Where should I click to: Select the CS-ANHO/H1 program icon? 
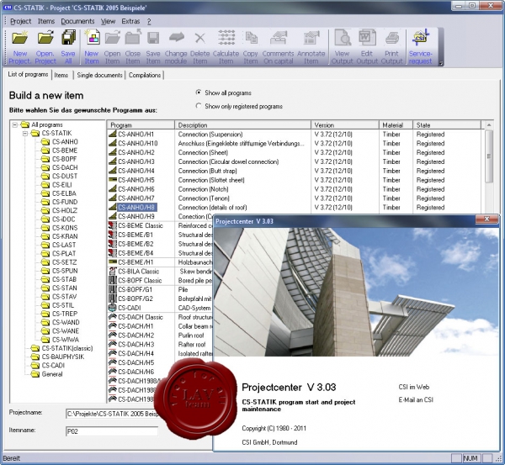click(113, 135)
